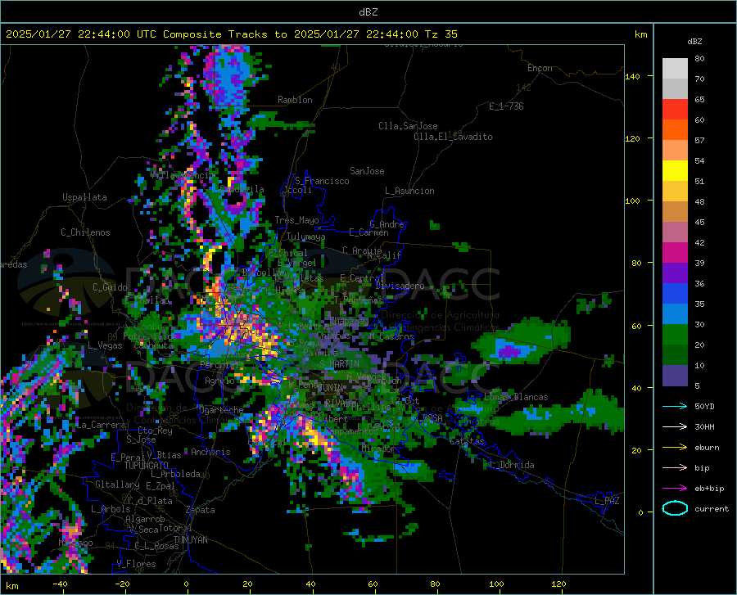Click the legend label '80'

pyautogui.click(x=699, y=59)
